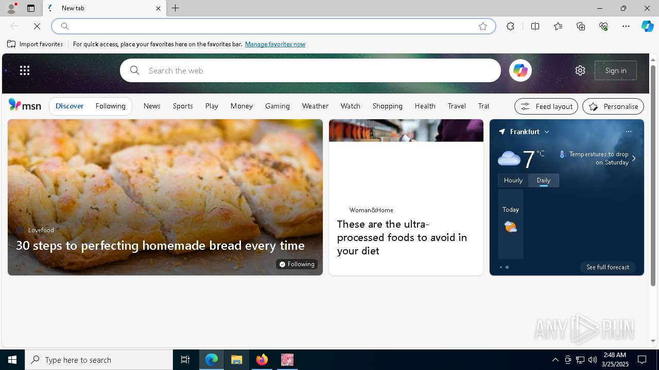659x370 pixels.
Task: Open Split screen icon
Action: click(535, 26)
